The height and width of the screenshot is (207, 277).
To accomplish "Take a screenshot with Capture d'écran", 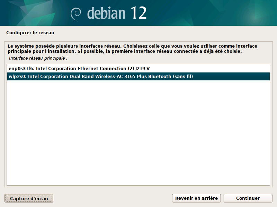I will pos(29,198).
